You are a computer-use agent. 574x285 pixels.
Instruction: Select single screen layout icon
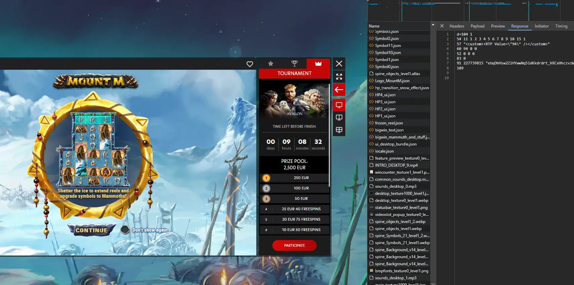[x=339, y=105]
